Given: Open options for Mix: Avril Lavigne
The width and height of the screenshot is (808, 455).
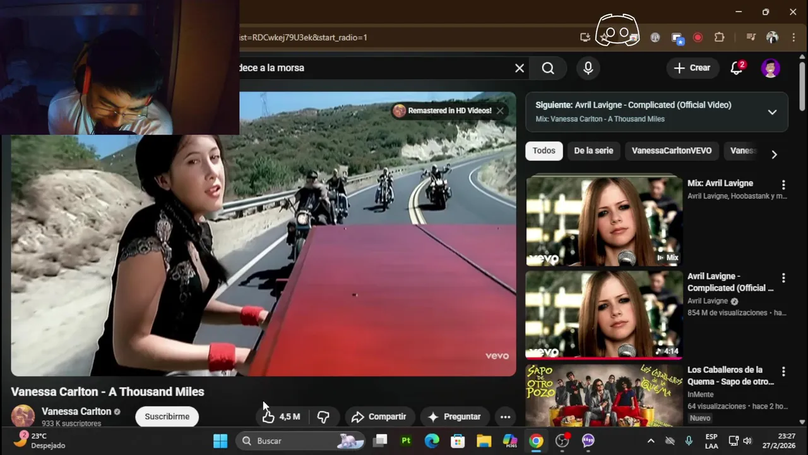Looking at the screenshot, I should coord(783,185).
